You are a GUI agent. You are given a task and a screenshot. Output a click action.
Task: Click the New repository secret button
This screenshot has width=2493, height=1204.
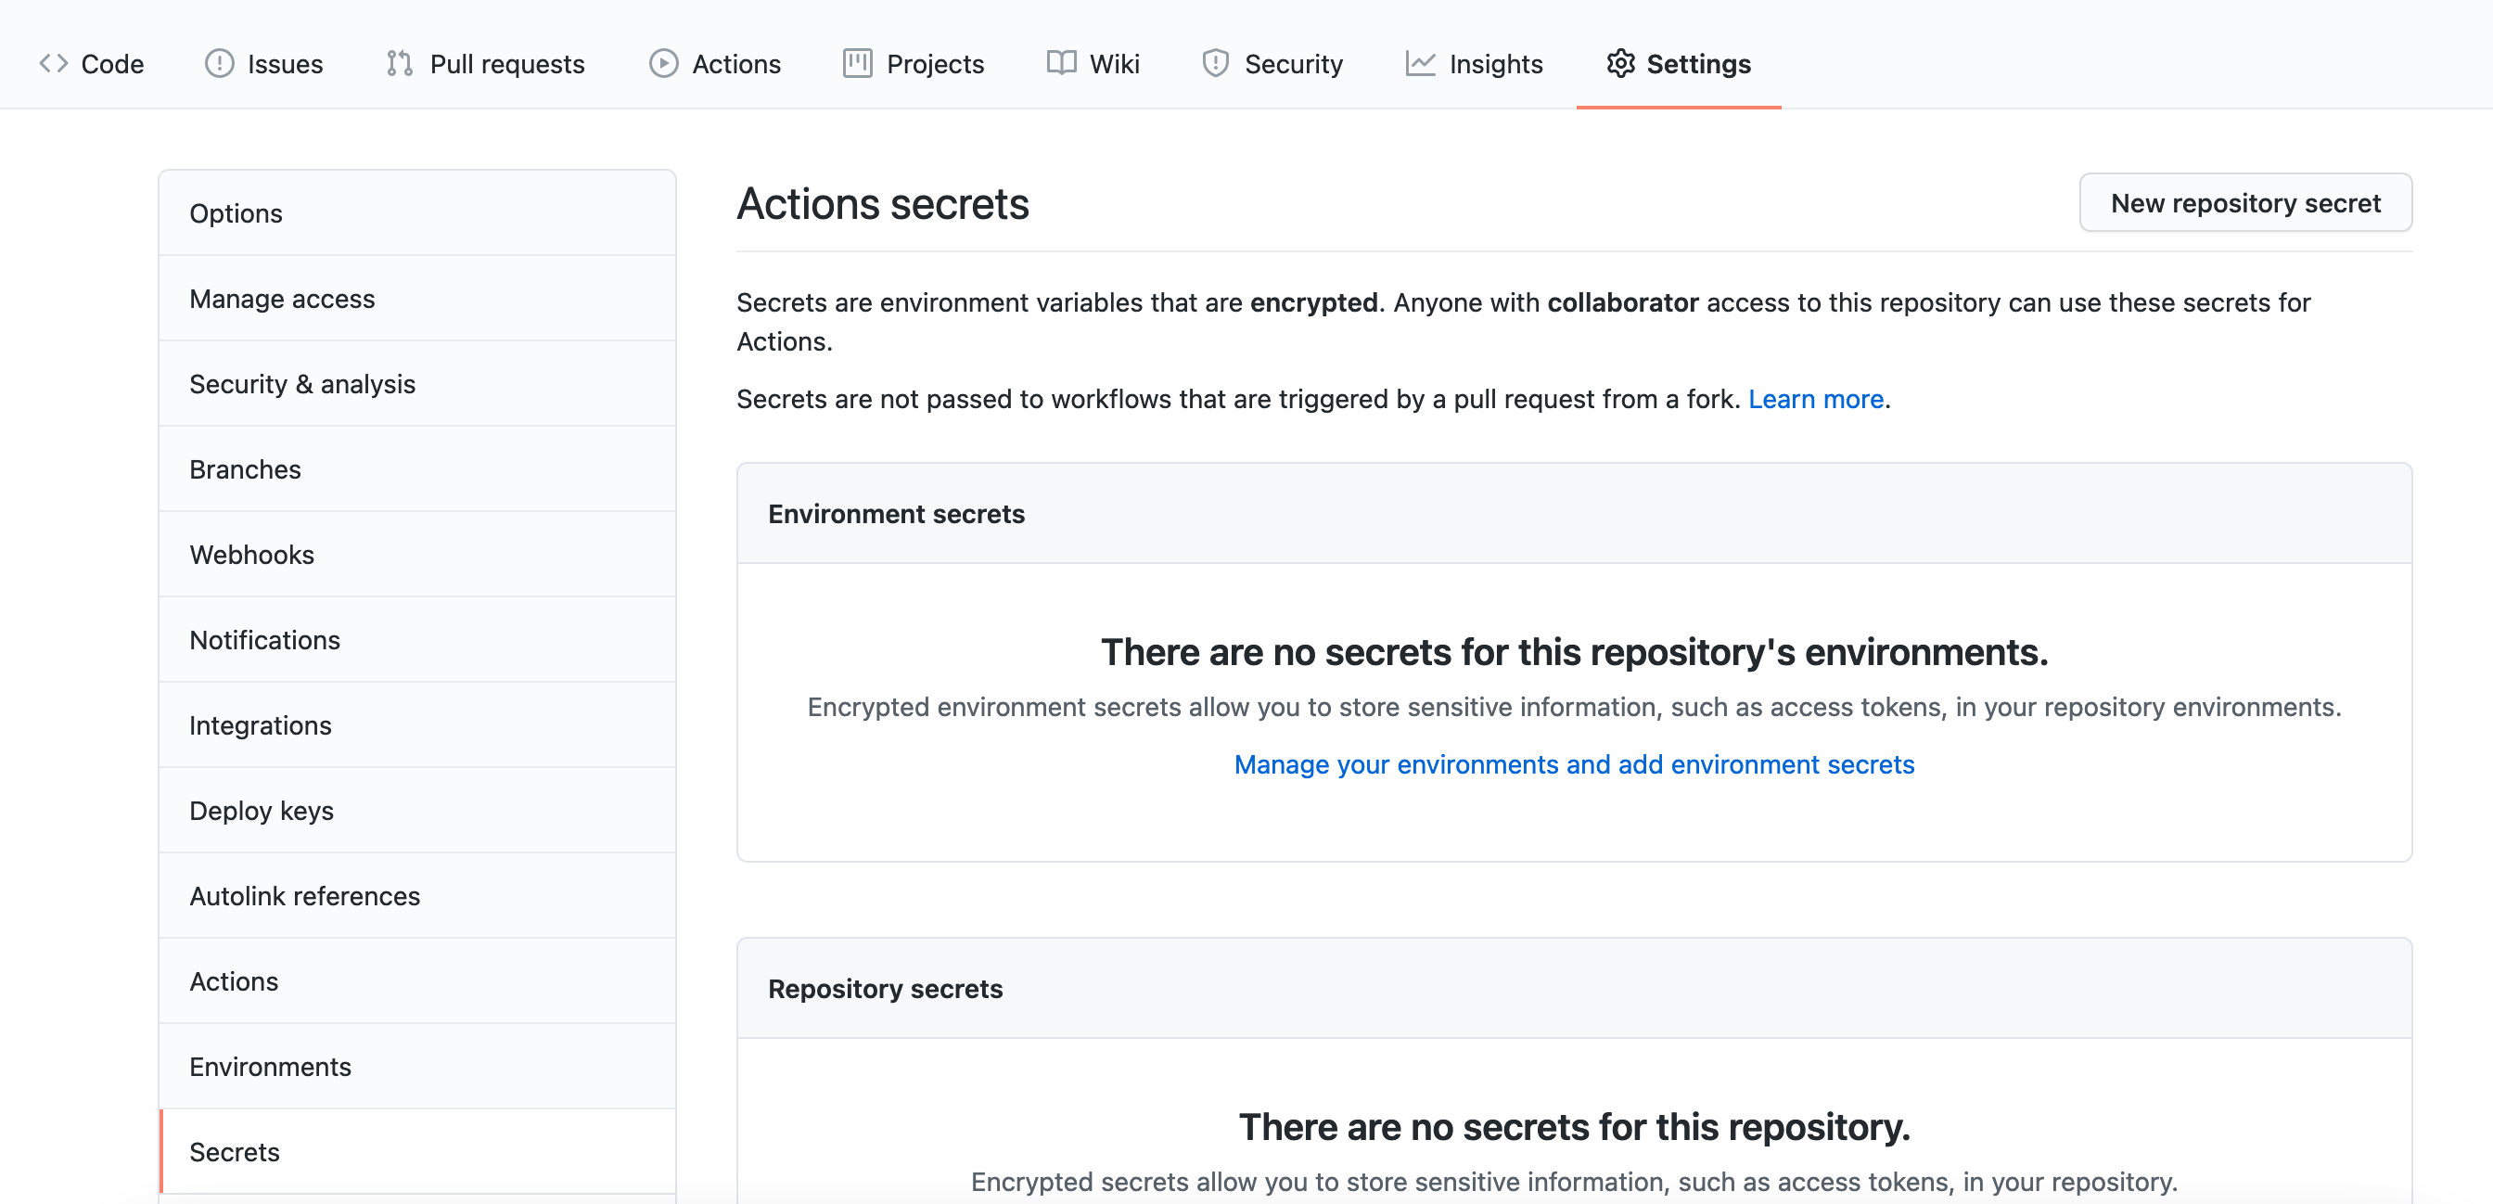pyautogui.click(x=2245, y=202)
